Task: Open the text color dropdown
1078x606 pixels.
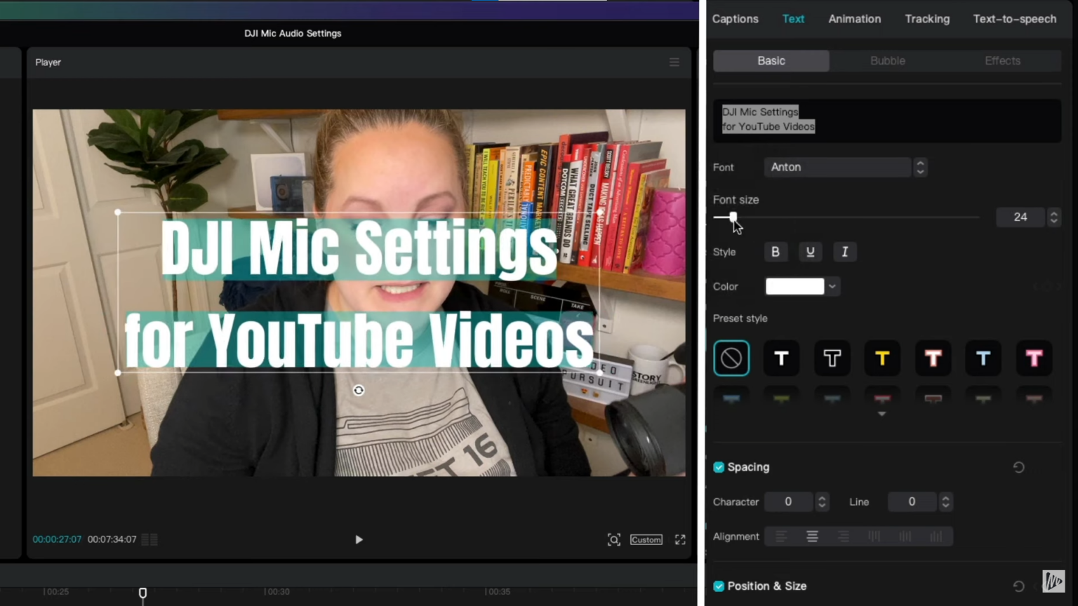Action: point(832,286)
